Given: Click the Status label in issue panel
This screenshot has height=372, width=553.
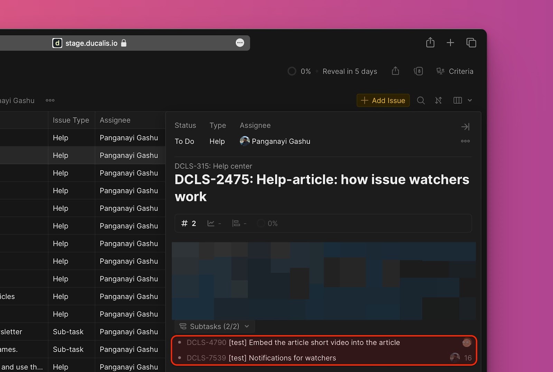Looking at the screenshot, I should (x=185, y=125).
